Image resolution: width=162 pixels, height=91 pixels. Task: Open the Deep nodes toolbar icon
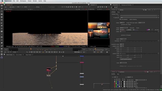(2, 37)
